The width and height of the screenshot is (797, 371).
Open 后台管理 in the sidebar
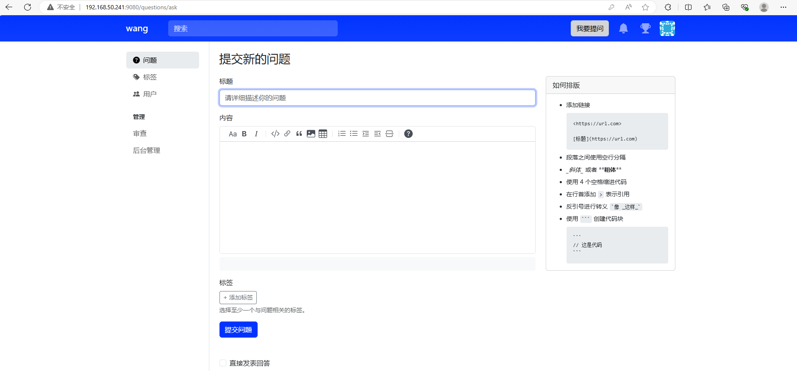coord(147,151)
